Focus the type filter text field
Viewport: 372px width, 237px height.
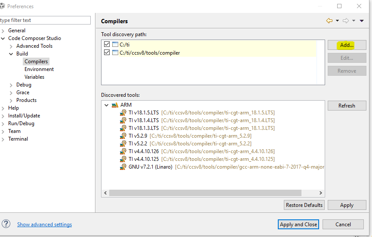coord(45,20)
